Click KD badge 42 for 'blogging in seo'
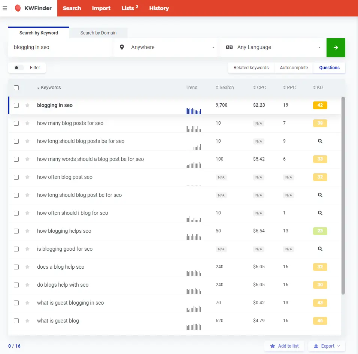This screenshot has width=358, height=354. coord(320,105)
